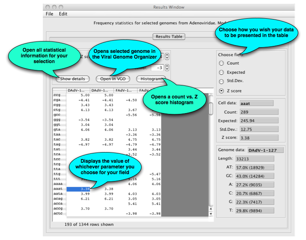Click the acag row label
This screenshot has width=306, height=240.
click(x=59, y=199)
